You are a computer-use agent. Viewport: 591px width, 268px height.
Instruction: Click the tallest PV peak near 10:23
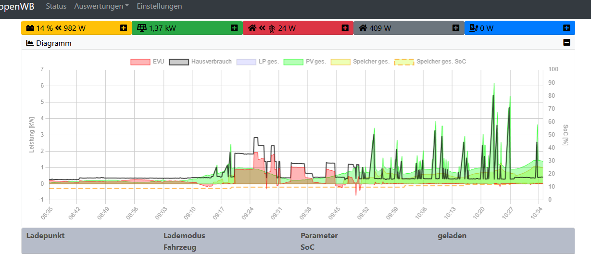[x=494, y=85]
